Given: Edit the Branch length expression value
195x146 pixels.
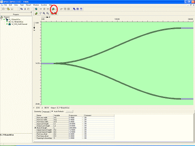Looking at the screenshot, I should coord(75,128).
